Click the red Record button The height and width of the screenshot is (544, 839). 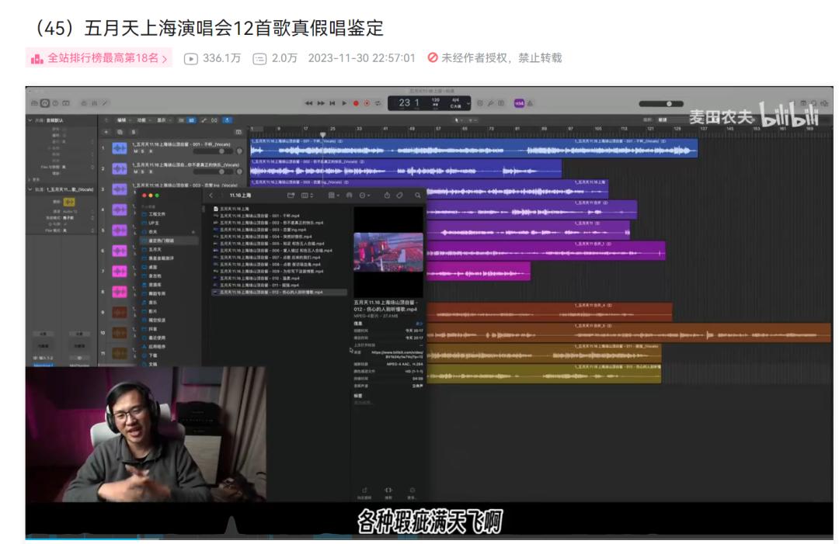click(x=356, y=103)
